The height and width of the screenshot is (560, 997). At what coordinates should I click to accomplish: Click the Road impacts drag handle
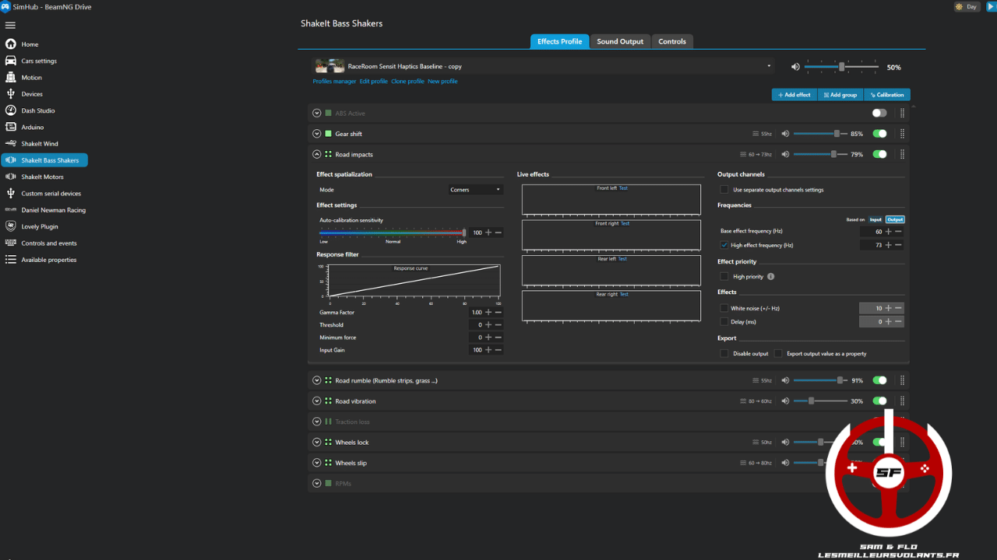(902, 154)
